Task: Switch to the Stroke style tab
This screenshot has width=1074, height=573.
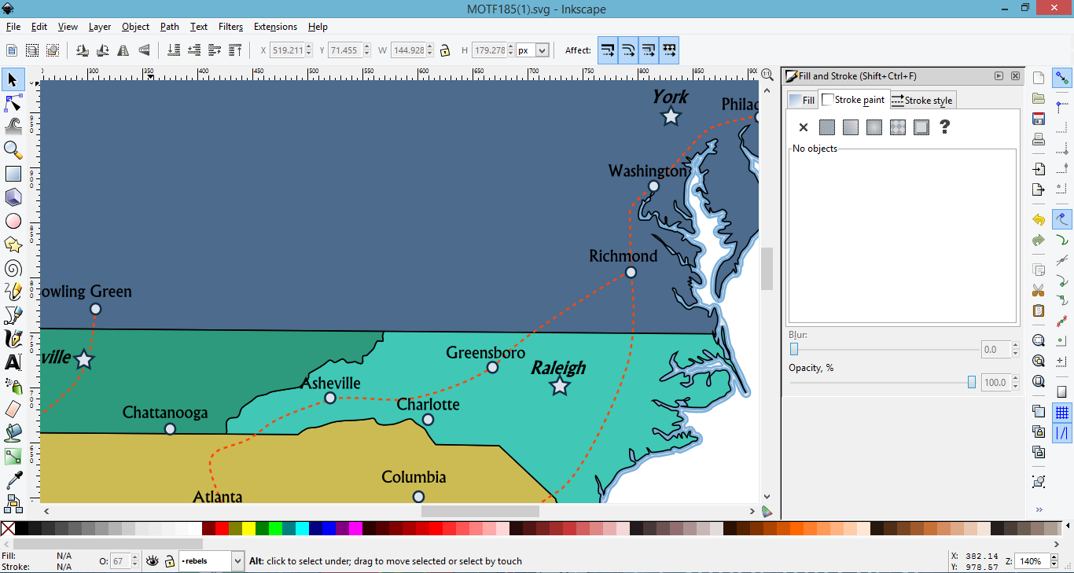Action: point(922,101)
